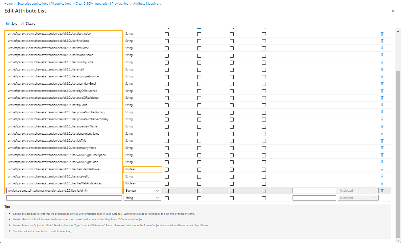This screenshot has height=243, width=401.
Task: Delete the User:email attribute row
Action: (x=382, y=69)
